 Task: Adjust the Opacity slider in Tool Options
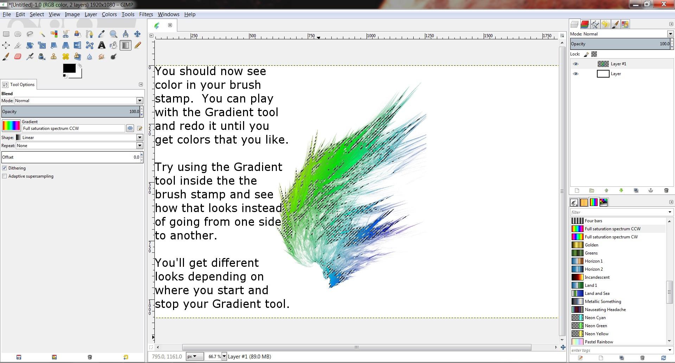point(70,112)
